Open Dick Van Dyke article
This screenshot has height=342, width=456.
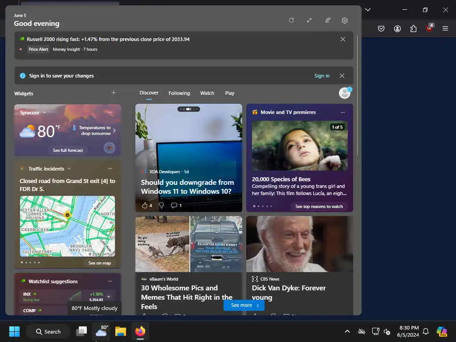click(289, 293)
